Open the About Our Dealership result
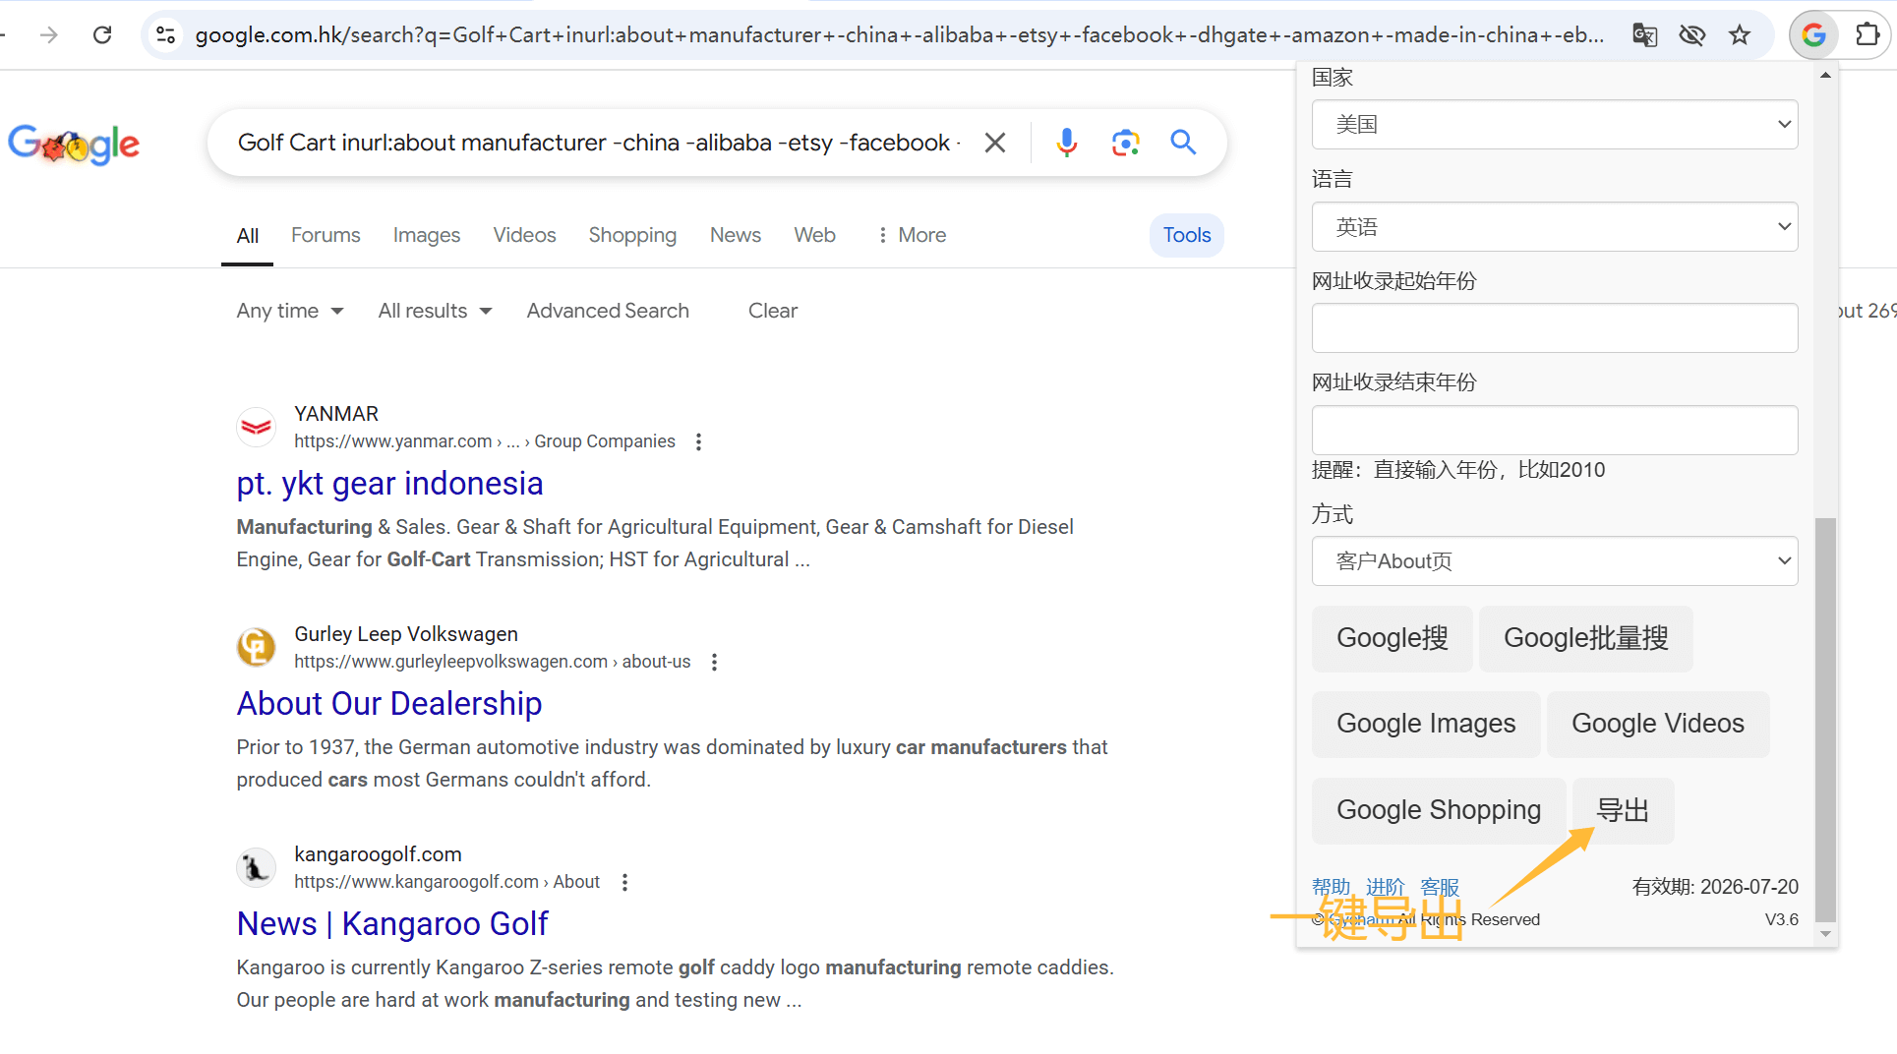This screenshot has height=1054, width=1897. [389, 704]
